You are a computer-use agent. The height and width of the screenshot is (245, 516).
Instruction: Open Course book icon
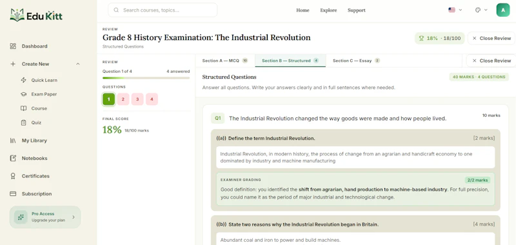pos(23,108)
